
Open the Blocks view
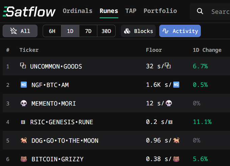138,31
